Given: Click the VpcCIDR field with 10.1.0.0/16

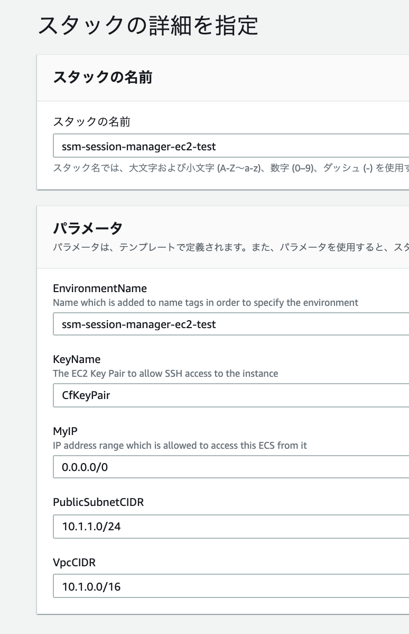Looking at the screenshot, I should point(231,586).
